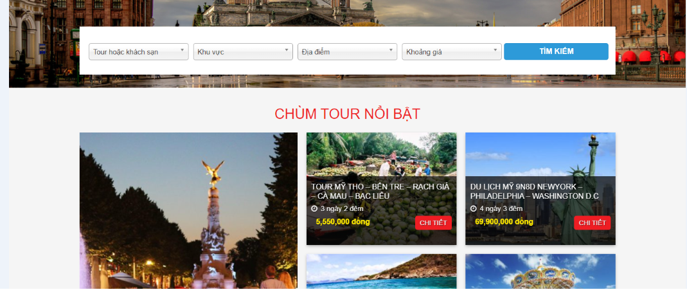Click the 69,900,000 đồng price label
This screenshot has width=687, height=292.
pyautogui.click(x=504, y=222)
